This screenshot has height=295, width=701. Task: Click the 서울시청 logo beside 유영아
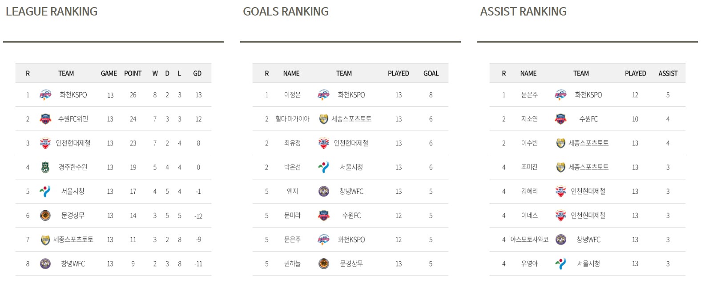point(561,264)
